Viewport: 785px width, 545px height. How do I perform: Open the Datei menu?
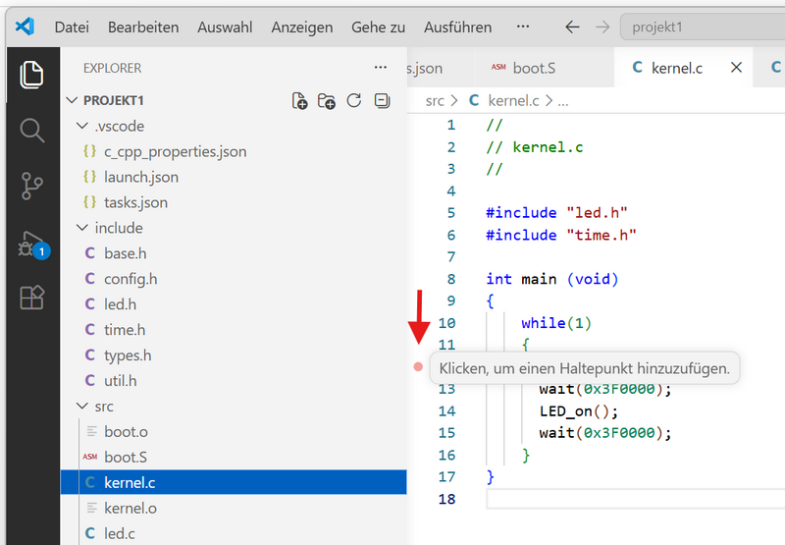coord(72,27)
